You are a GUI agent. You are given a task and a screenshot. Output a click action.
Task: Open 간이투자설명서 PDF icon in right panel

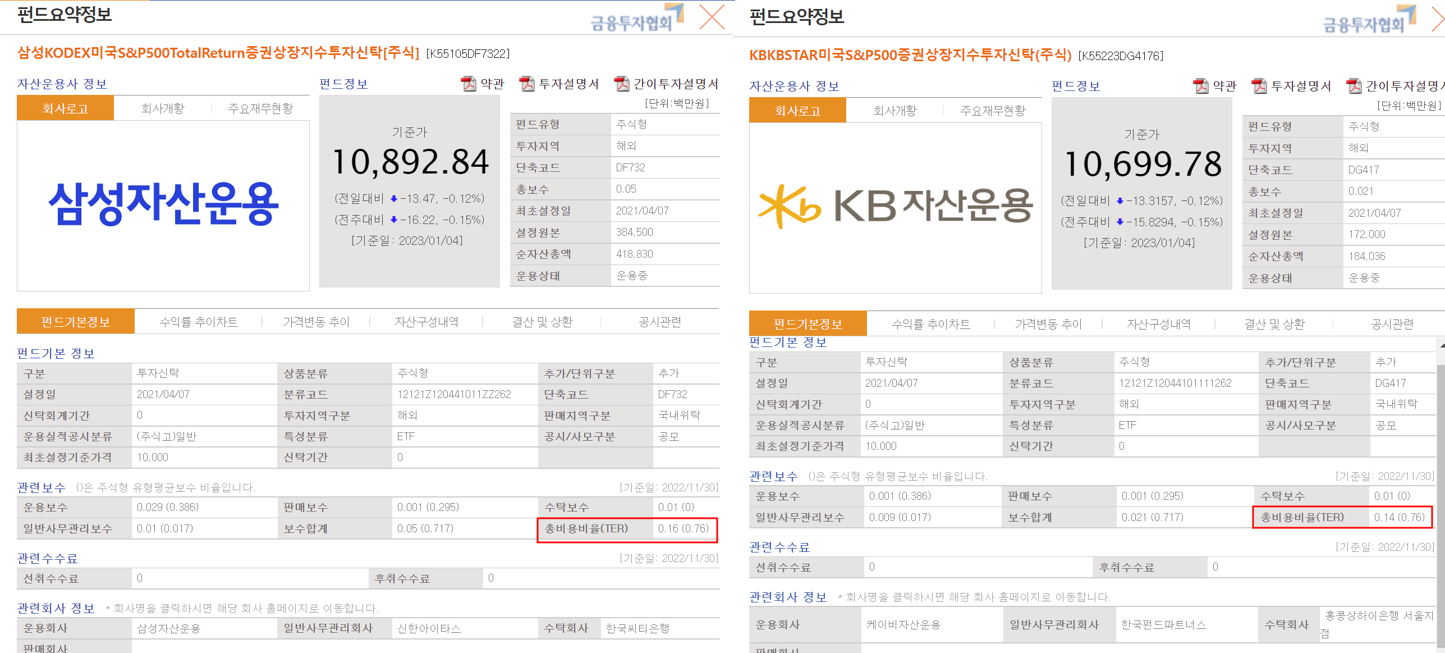coord(1354,86)
